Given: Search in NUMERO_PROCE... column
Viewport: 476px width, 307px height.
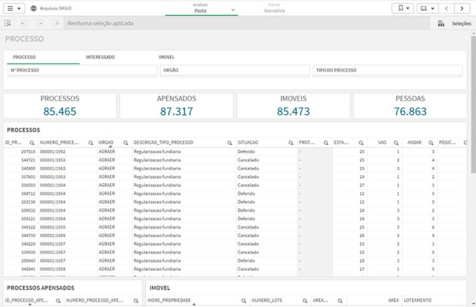Looking at the screenshot, I should pos(91,142).
